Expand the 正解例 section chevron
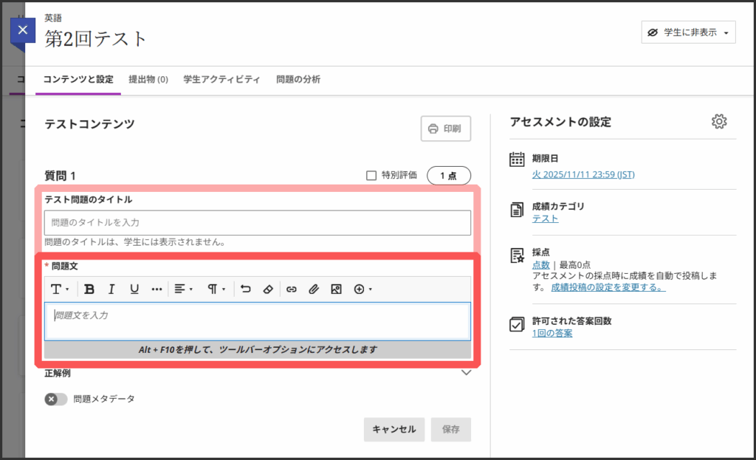Viewport: 756px width, 460px height. (x=466, y=373)
